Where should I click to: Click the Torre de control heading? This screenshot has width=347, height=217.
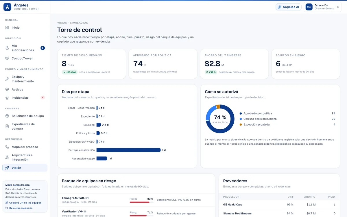[x=80, y=30]
